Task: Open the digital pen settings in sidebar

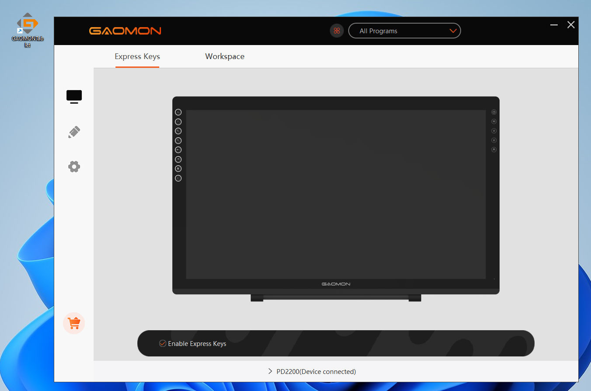Action: coord(74,132)
